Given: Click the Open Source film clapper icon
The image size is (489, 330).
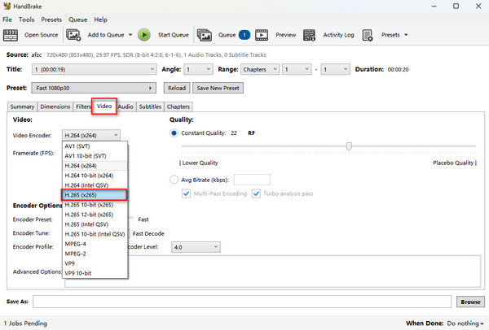Looking at the screenshot, I should click(x=11, y=35).
